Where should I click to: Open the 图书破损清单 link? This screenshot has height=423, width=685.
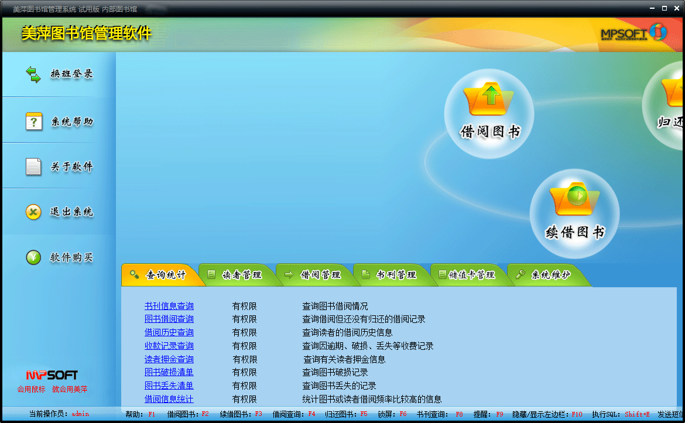(169, 372)
